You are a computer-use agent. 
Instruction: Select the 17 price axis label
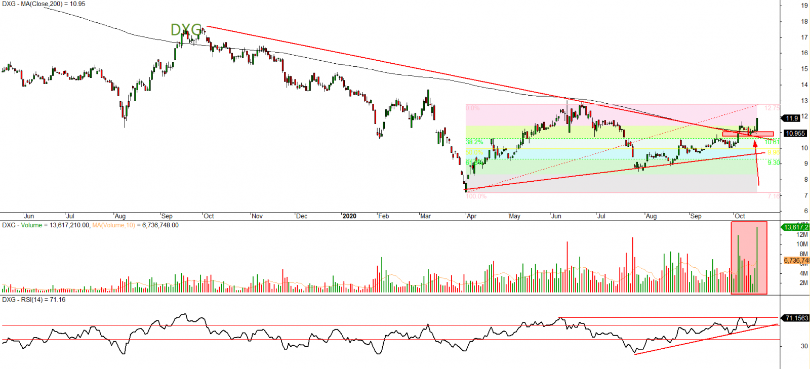pos(804,37)
